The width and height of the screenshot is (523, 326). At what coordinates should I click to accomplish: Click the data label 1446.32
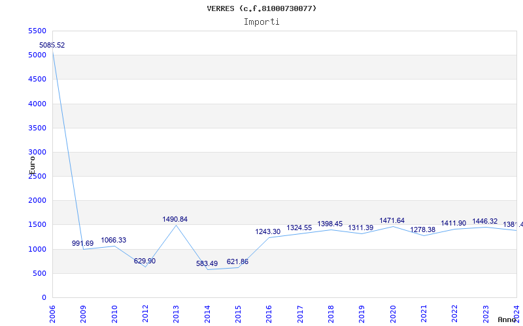pyautogui.click(x=484, y=222)
